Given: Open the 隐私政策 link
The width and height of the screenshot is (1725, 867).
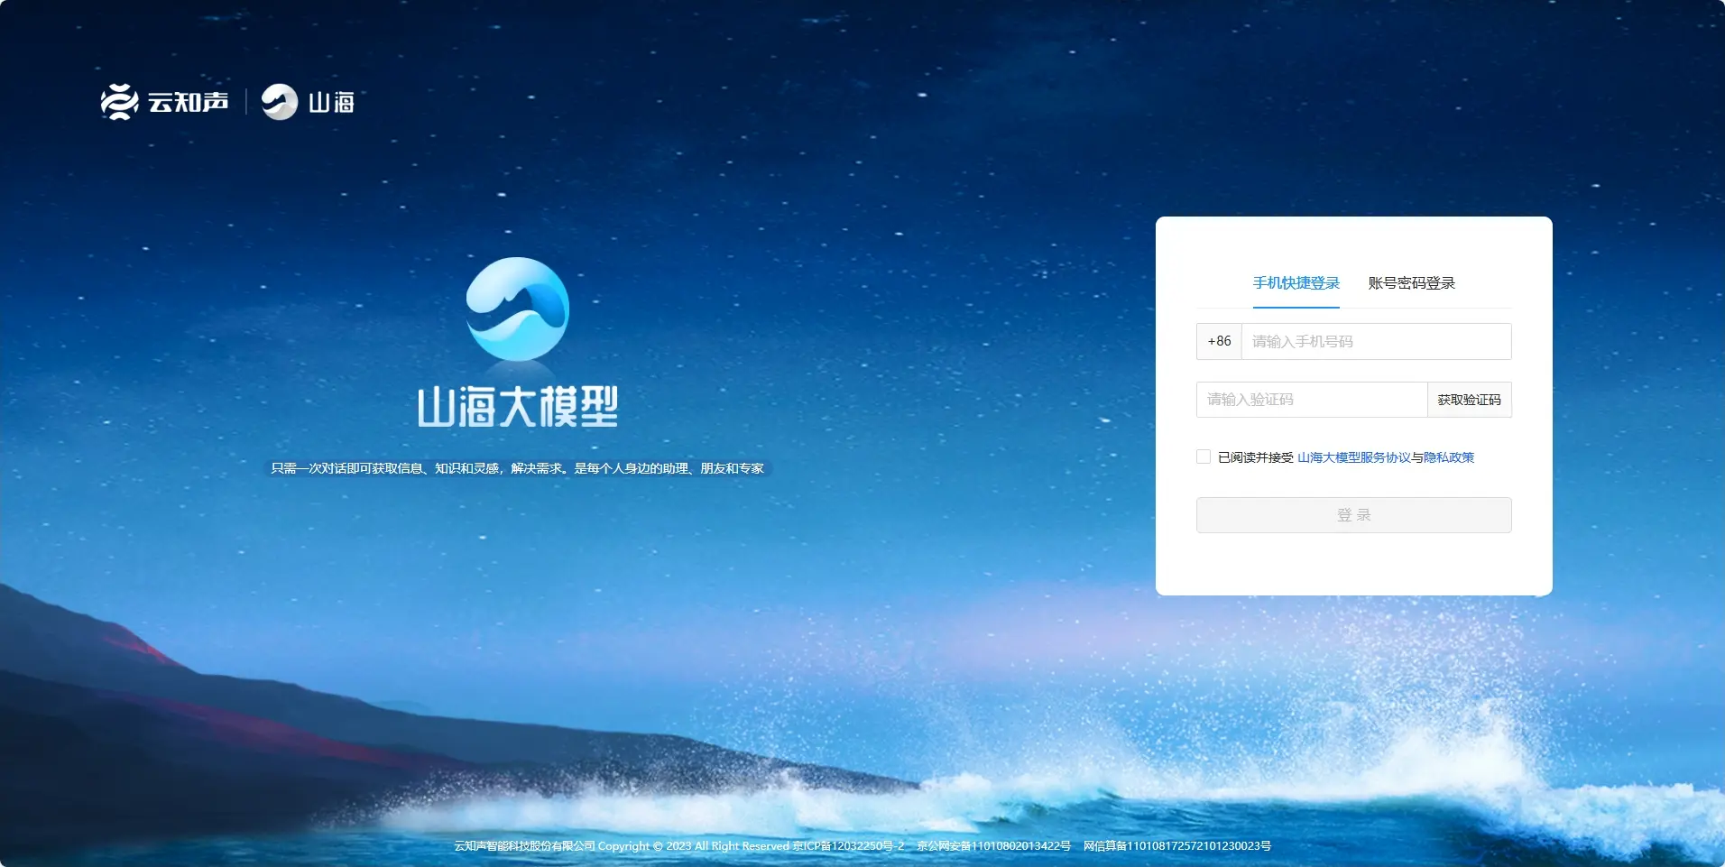Looking at the screenshot, I should coord(1449,457).
